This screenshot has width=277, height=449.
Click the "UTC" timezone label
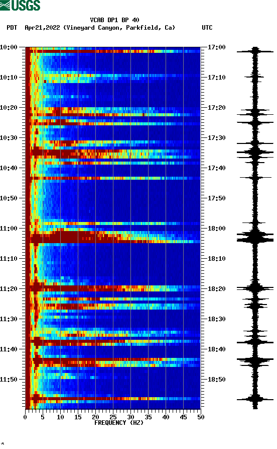pos(207,28)
